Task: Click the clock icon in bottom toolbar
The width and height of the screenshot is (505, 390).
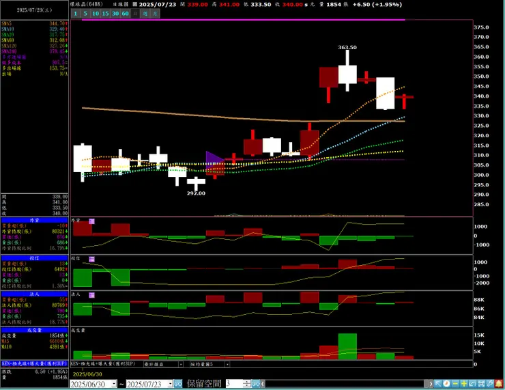Action: coord(446,384)
